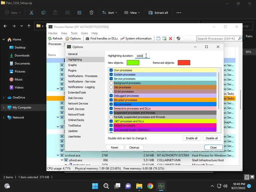Uncheck Service processes highlighting
Viewport: 256px width, 192px height.
(x=111, y=79)
